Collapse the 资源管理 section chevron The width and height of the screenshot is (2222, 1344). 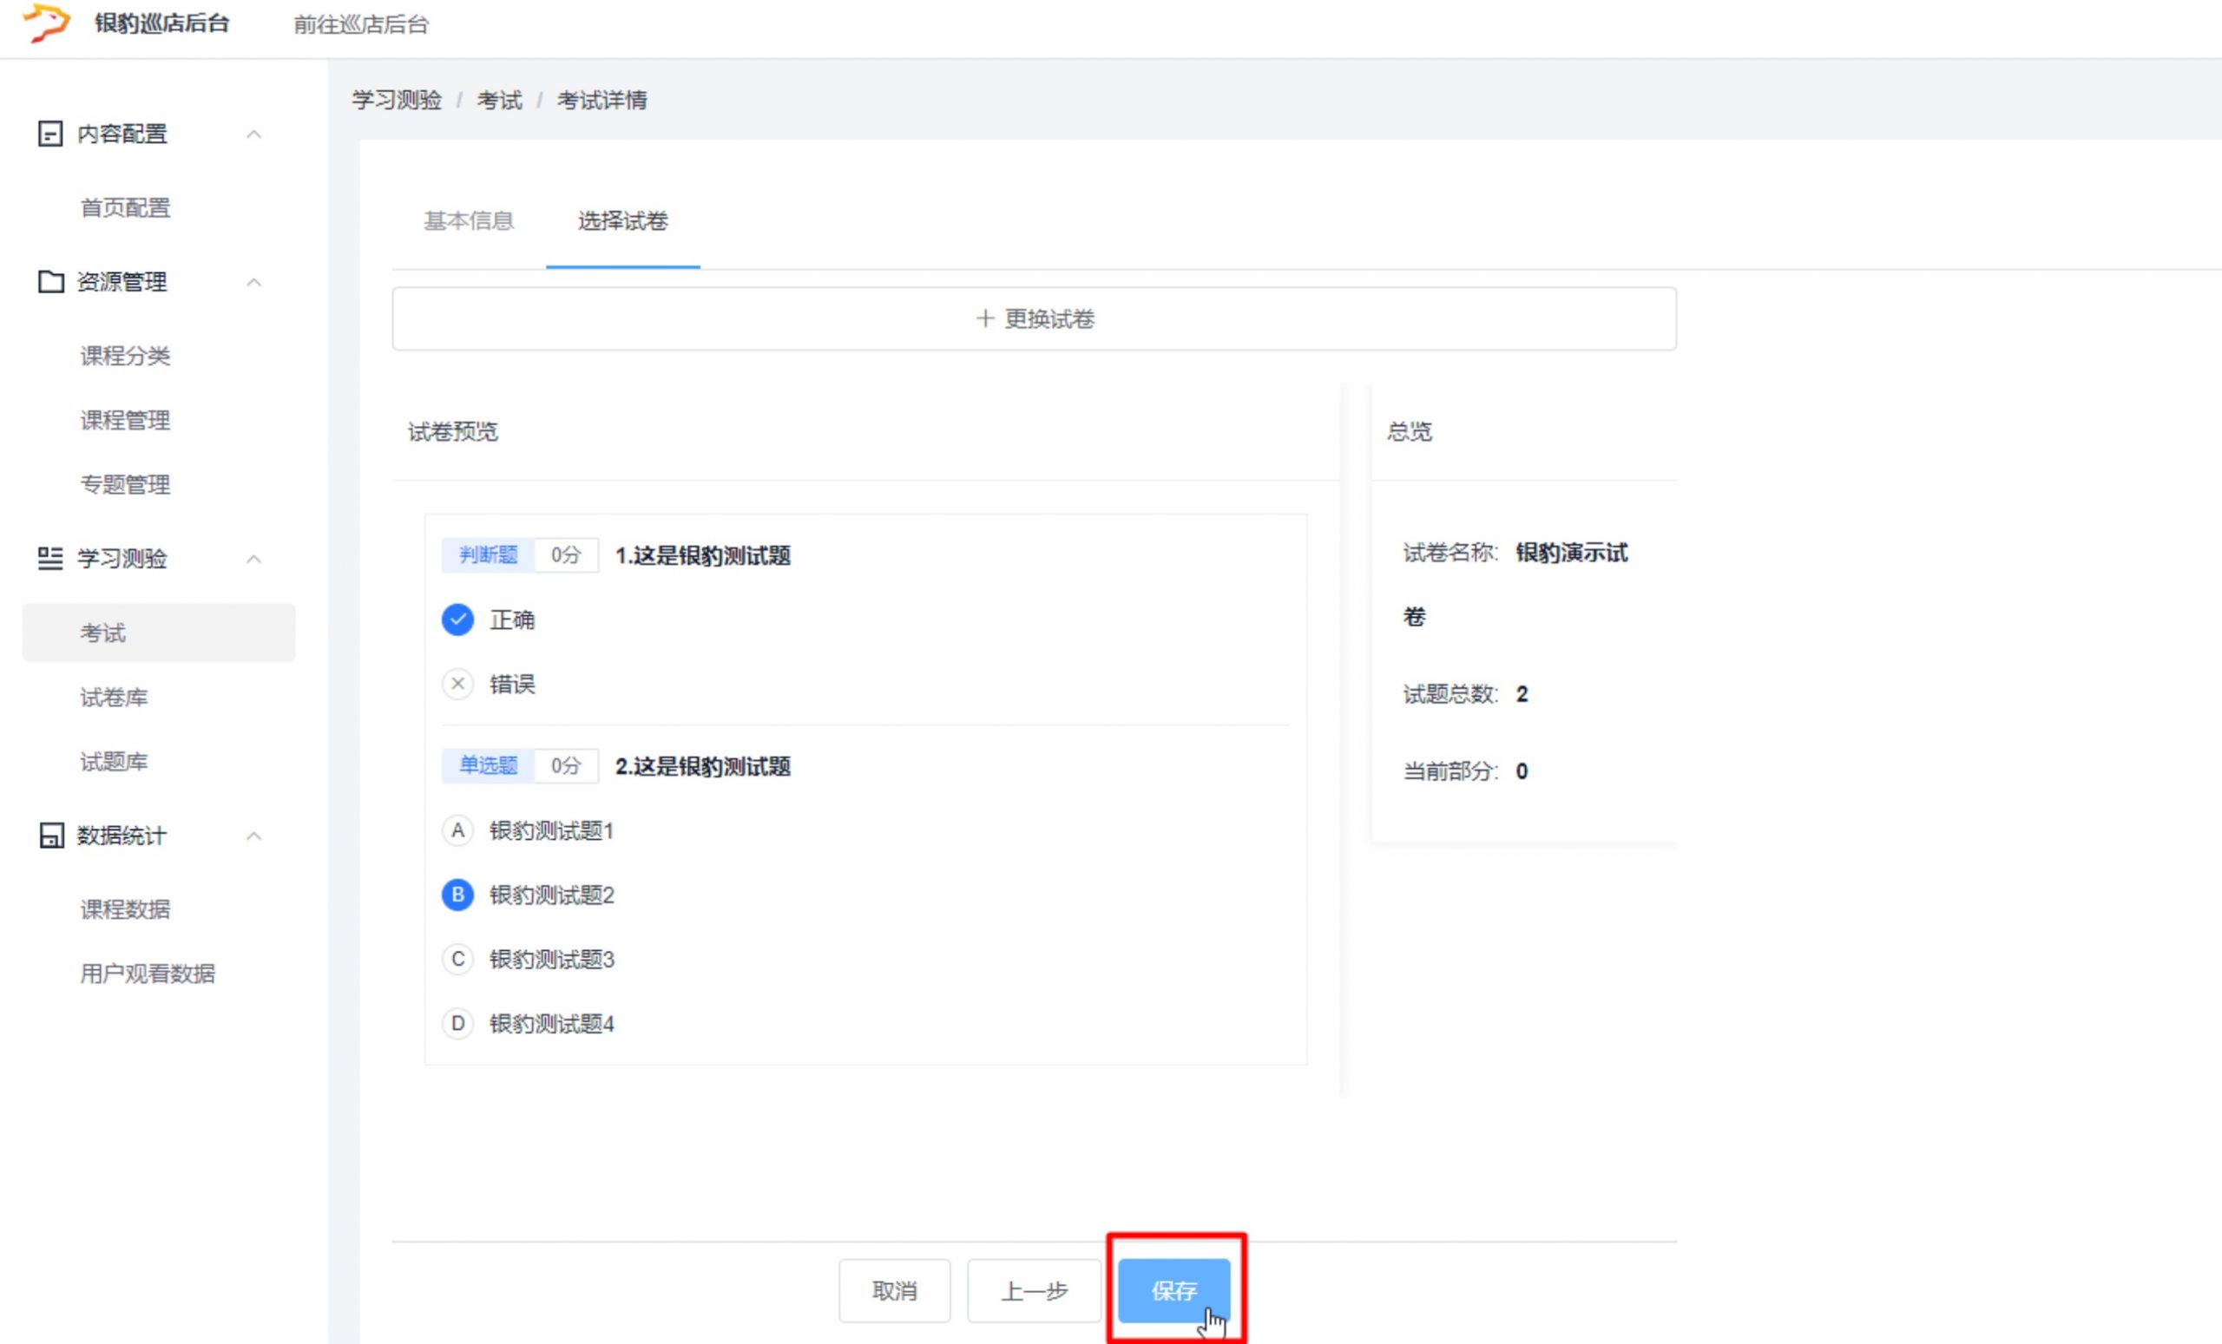point(254,282)
